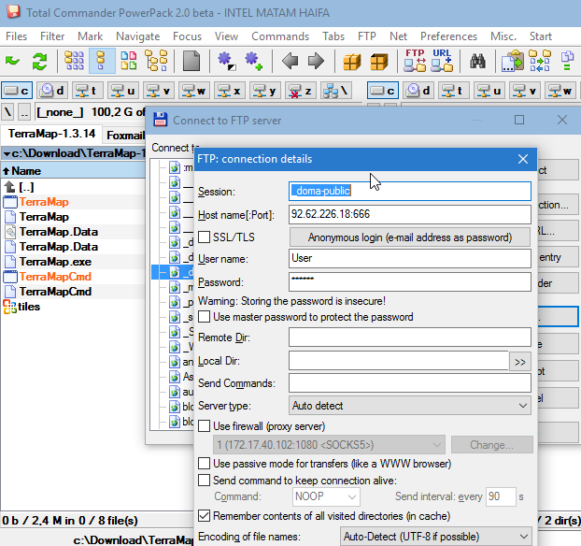This screenshot has width=581, height=546.
Task: Click the binoculars search icon
Action: coord(477,61)
